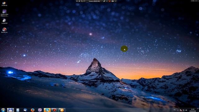The image size is (199, 112).
Task: Open the Windows Start menu orb
Action: point(3,110)
